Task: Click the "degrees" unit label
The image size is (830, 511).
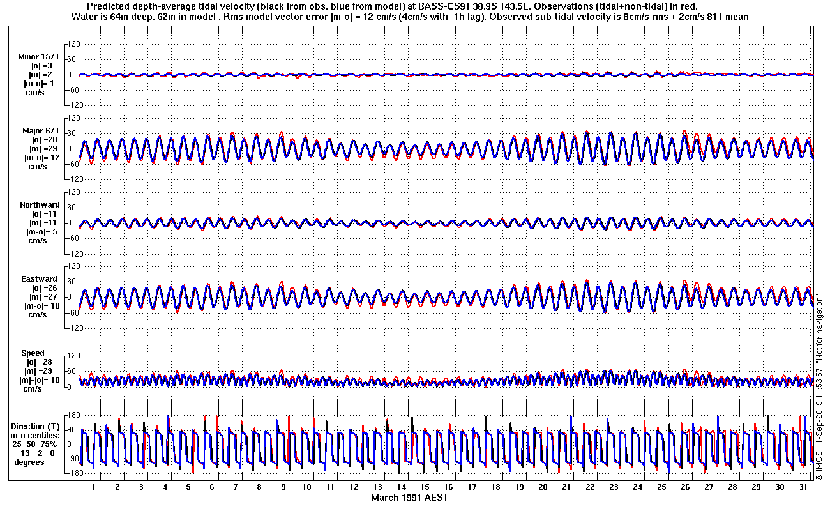Action: [29, 462]
